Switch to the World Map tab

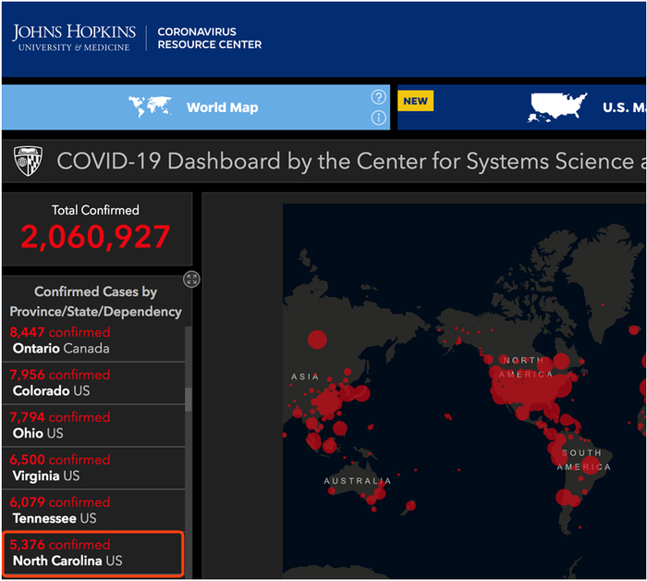click(222, 107)
